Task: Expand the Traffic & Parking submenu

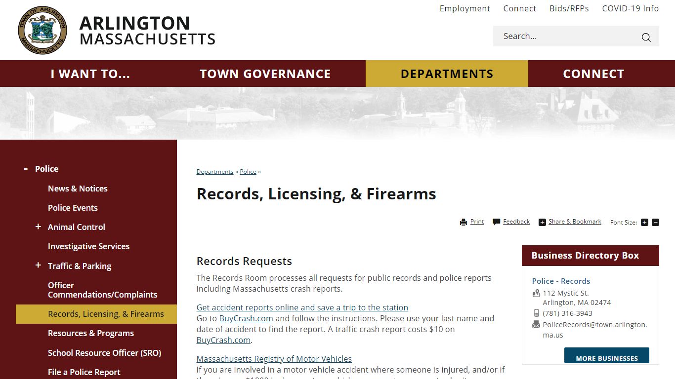Action: [x=38, y=265]
